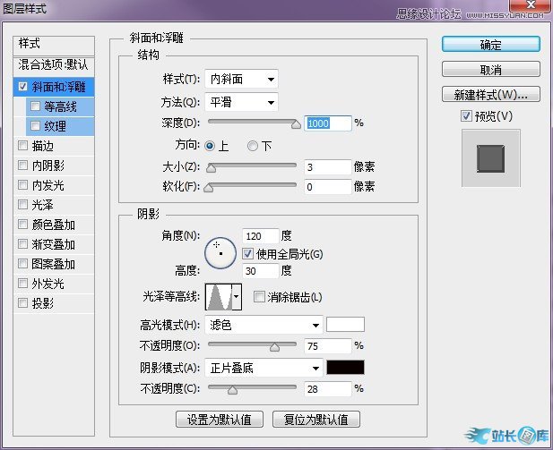Open the 方法 平滑 dropdown
This screenshot has height=450, width=553.
(241, 102)
